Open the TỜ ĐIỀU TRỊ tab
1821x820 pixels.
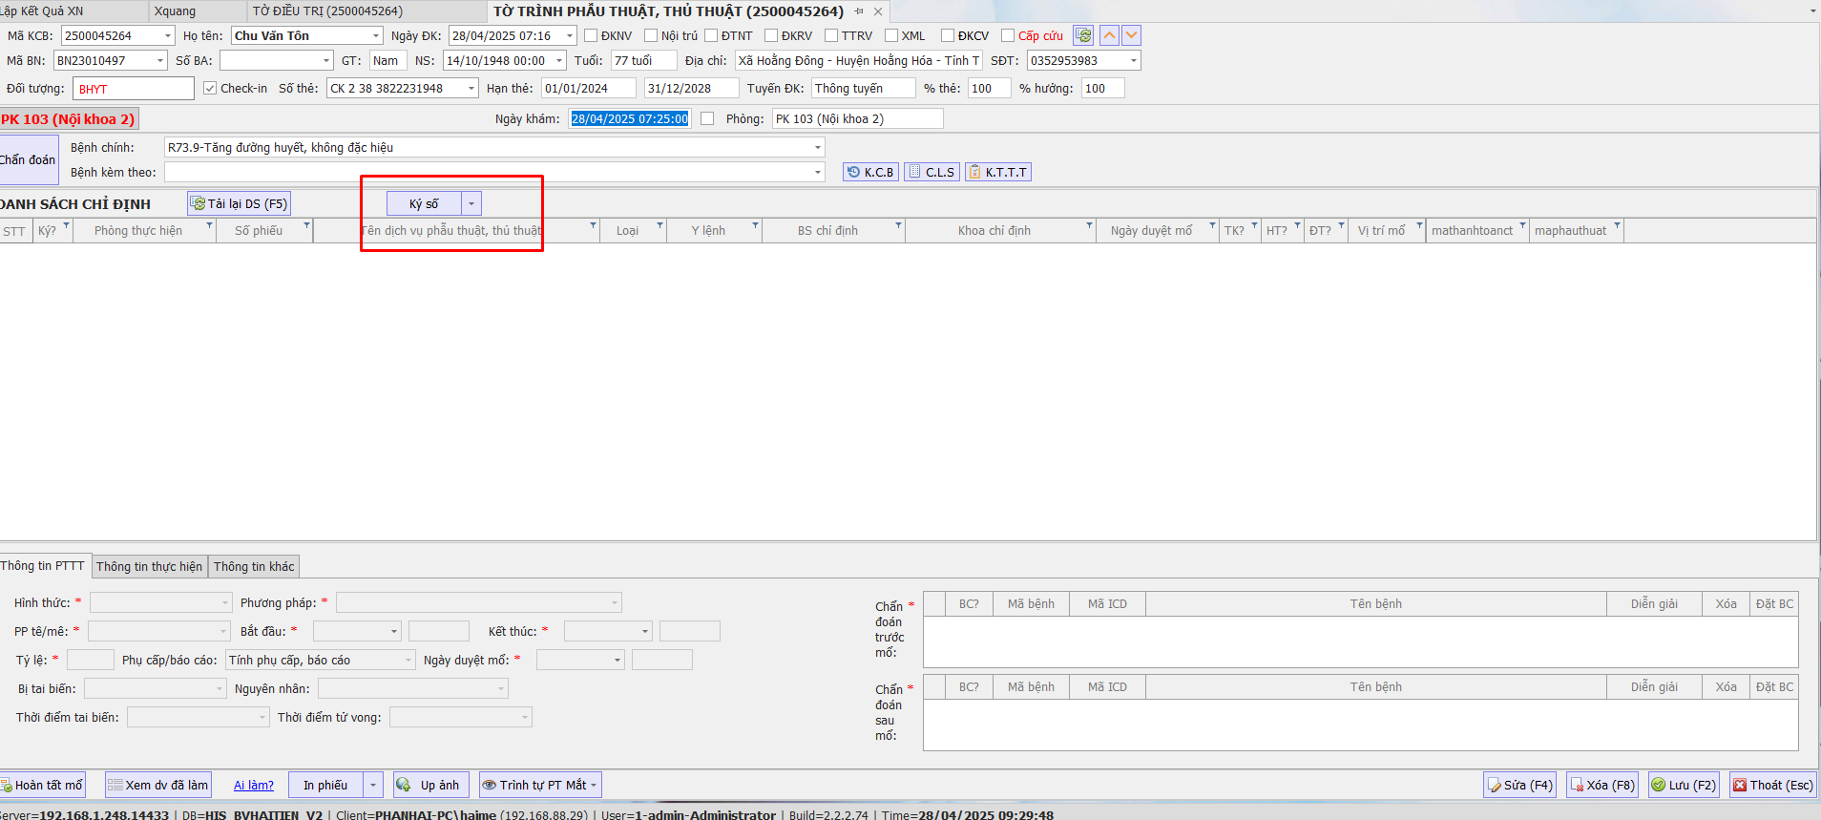[x=327, y=11]
